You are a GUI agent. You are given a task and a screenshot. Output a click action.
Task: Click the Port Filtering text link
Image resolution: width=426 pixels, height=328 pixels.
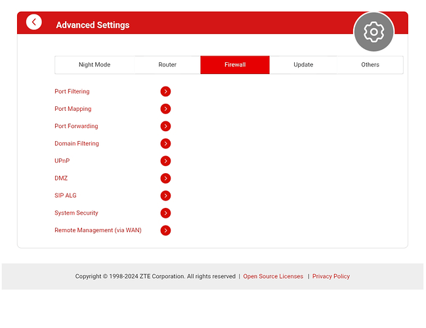pyautogui.click(x=72, y=92)
